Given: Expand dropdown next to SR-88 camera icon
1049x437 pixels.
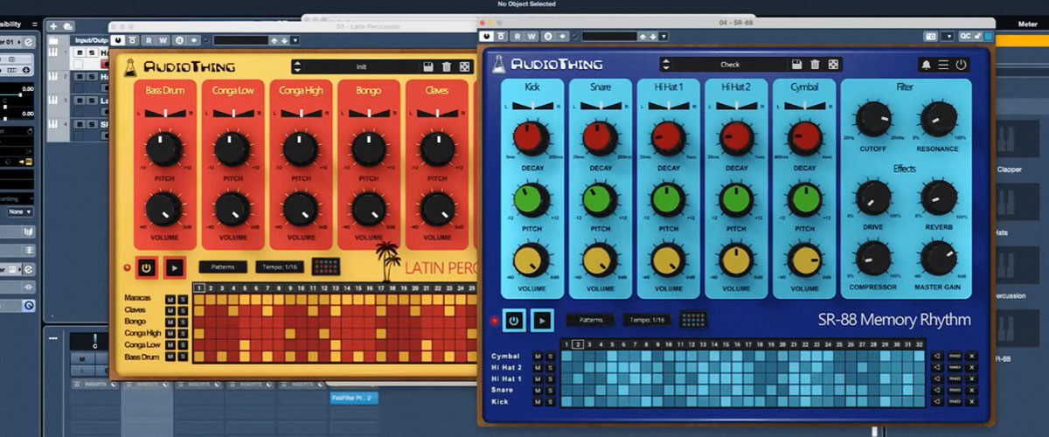Looking at the screenshot, I should pyautogui.click(x=948, y=36).
